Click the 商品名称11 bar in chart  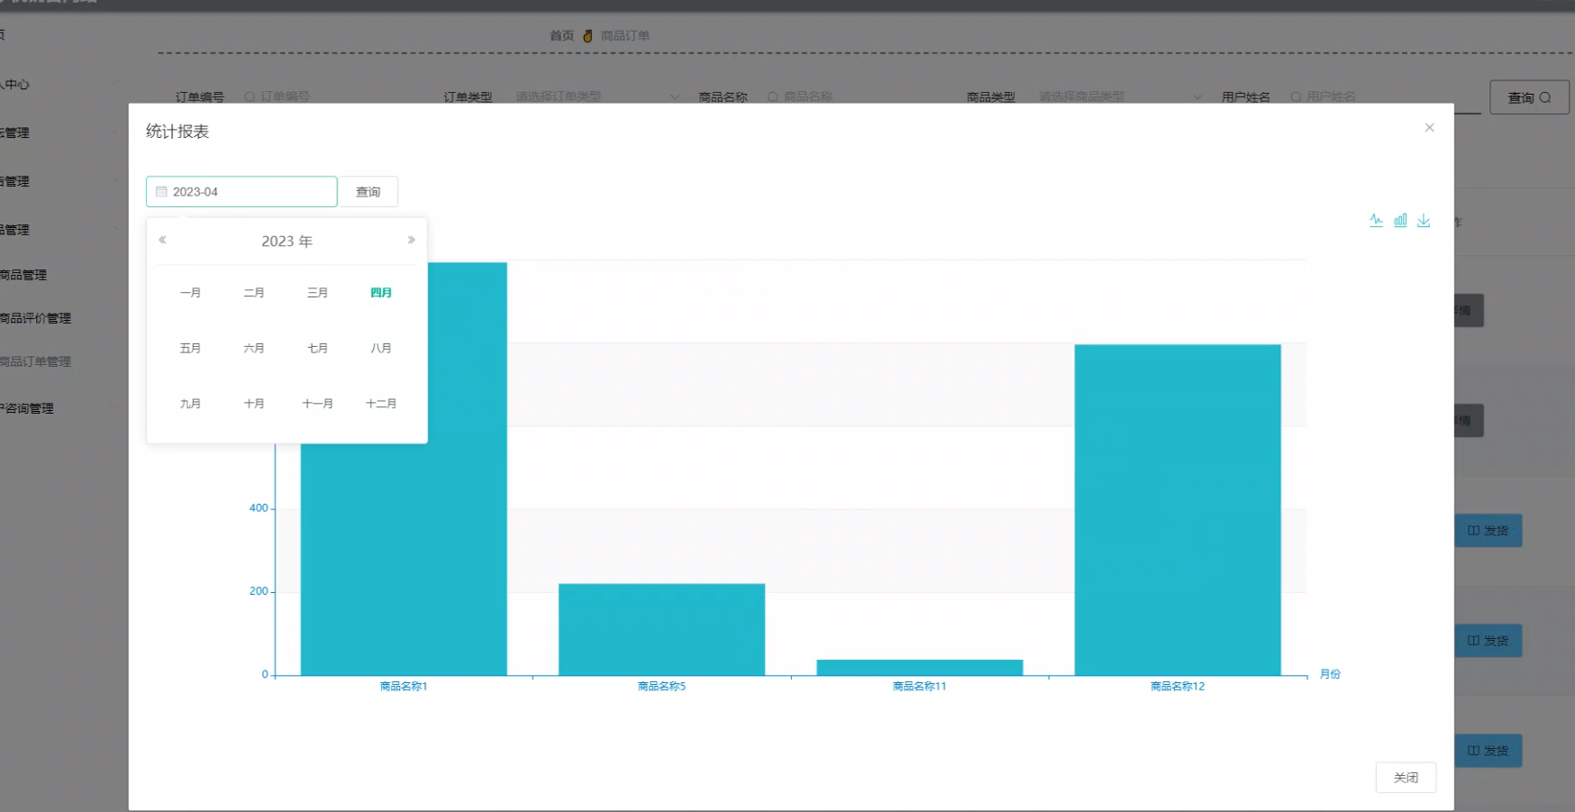[x=920, y=668]
